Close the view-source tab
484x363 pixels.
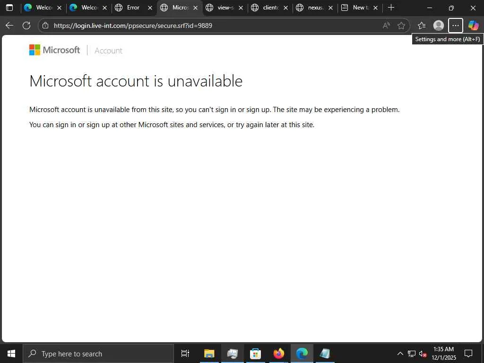(x=241, y=8)
